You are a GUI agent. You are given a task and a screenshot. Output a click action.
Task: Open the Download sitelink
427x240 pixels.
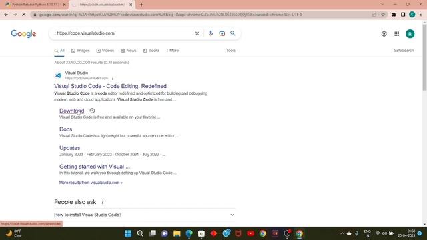[x=71, y=111]
